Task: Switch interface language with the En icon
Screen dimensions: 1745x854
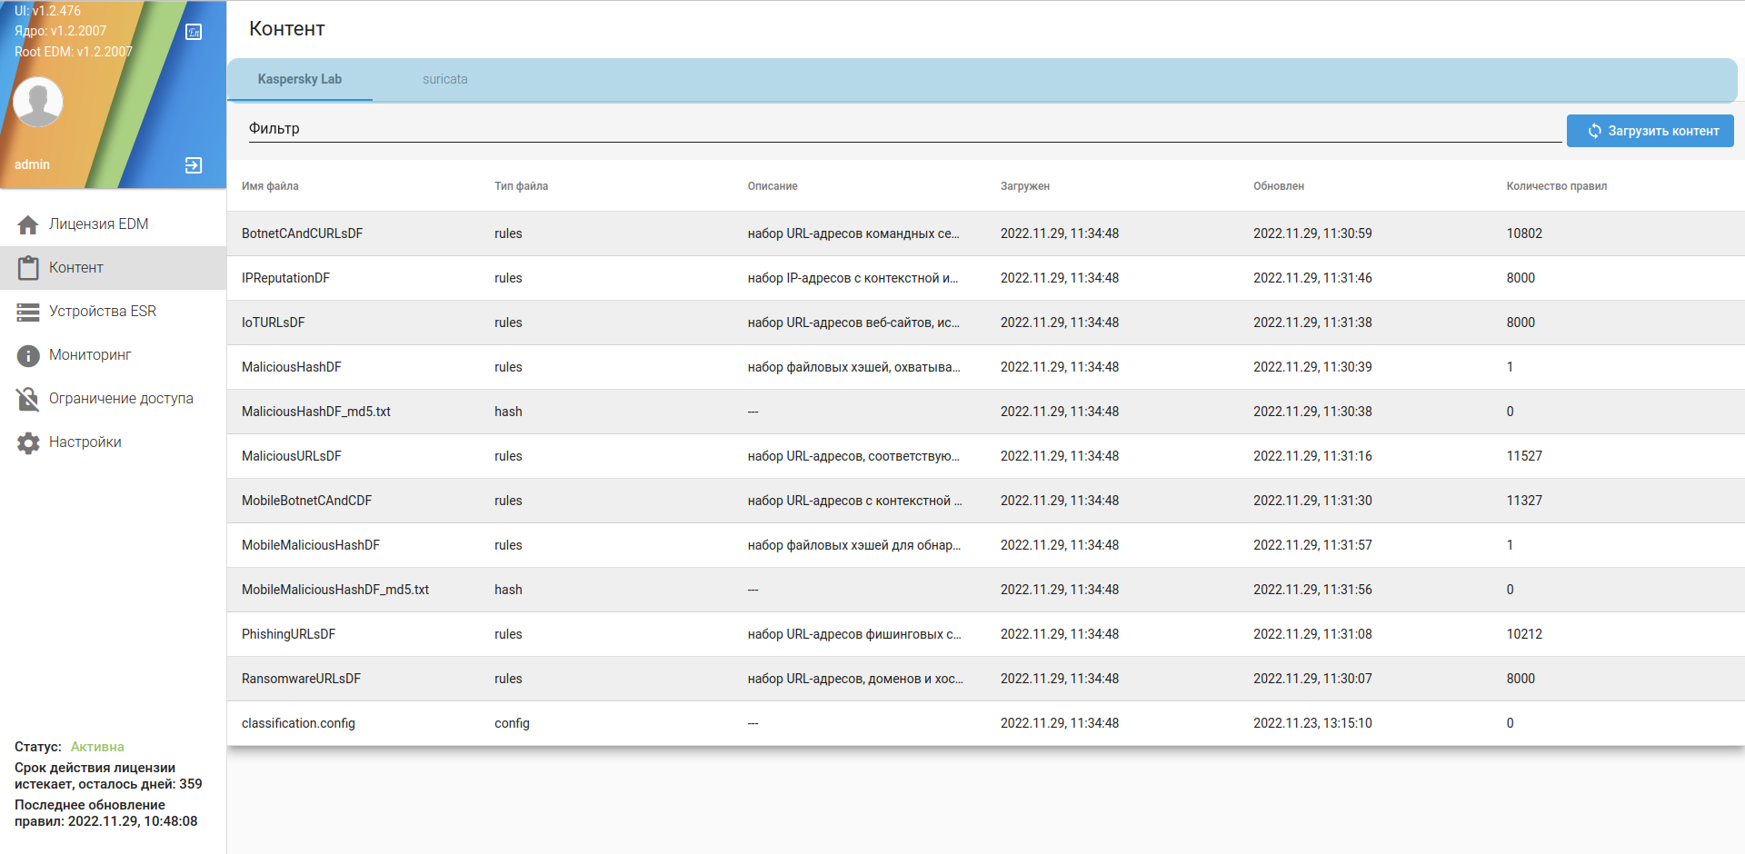Action: [194, 32]
